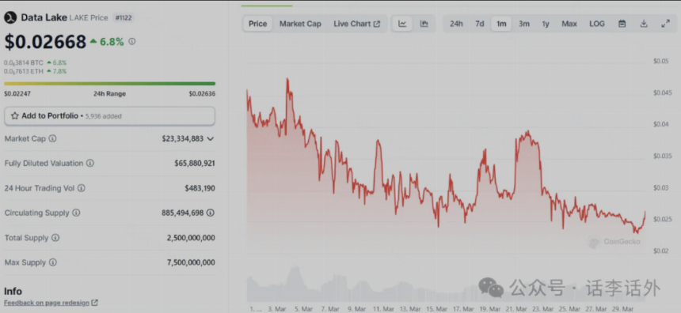Screen dimensions: 681x313
Task: Click the $0.045 y-axis label
Action: tap(662, 92)
